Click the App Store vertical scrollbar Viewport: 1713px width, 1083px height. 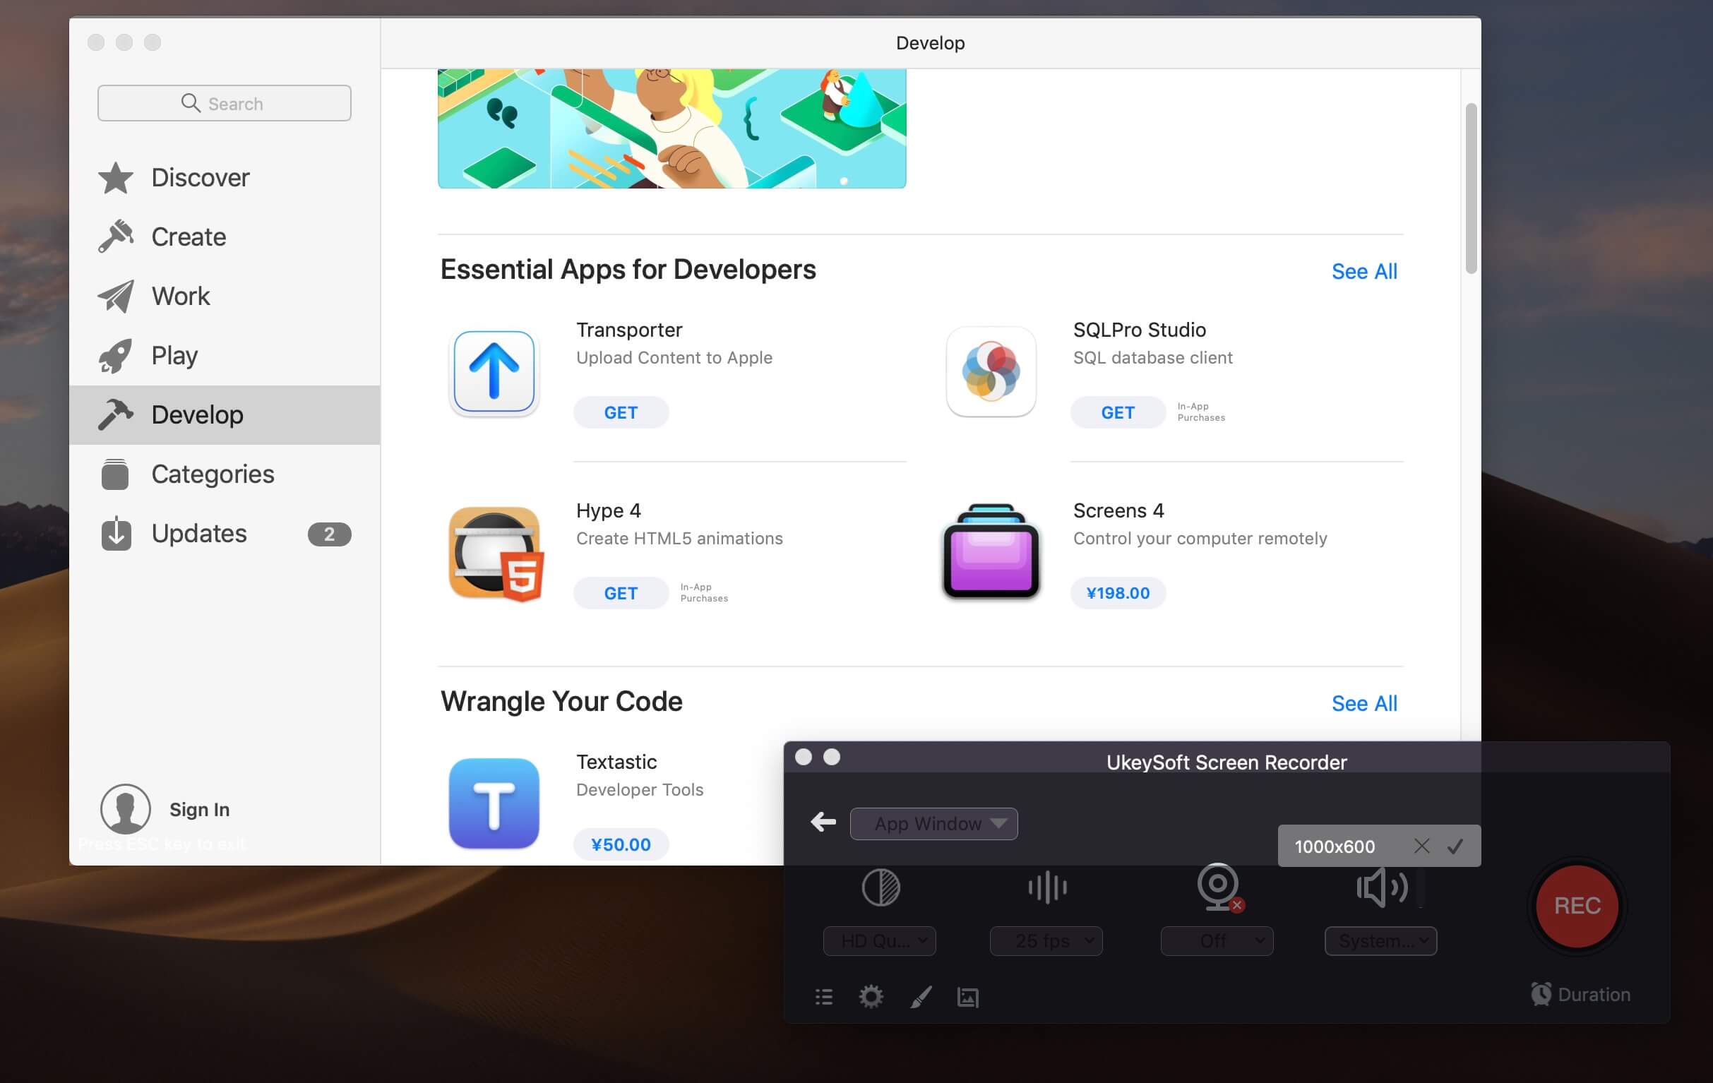point(1471,189)
